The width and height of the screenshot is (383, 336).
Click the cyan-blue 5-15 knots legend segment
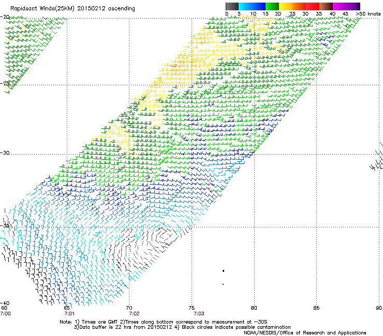[x=252, y=6]
